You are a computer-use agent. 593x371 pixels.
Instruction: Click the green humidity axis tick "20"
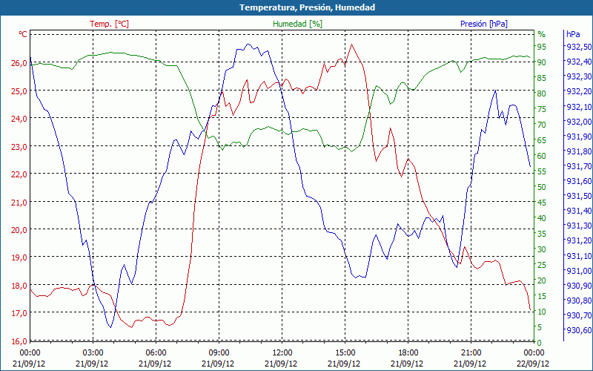pyautogui.click(x=542, y=280)
